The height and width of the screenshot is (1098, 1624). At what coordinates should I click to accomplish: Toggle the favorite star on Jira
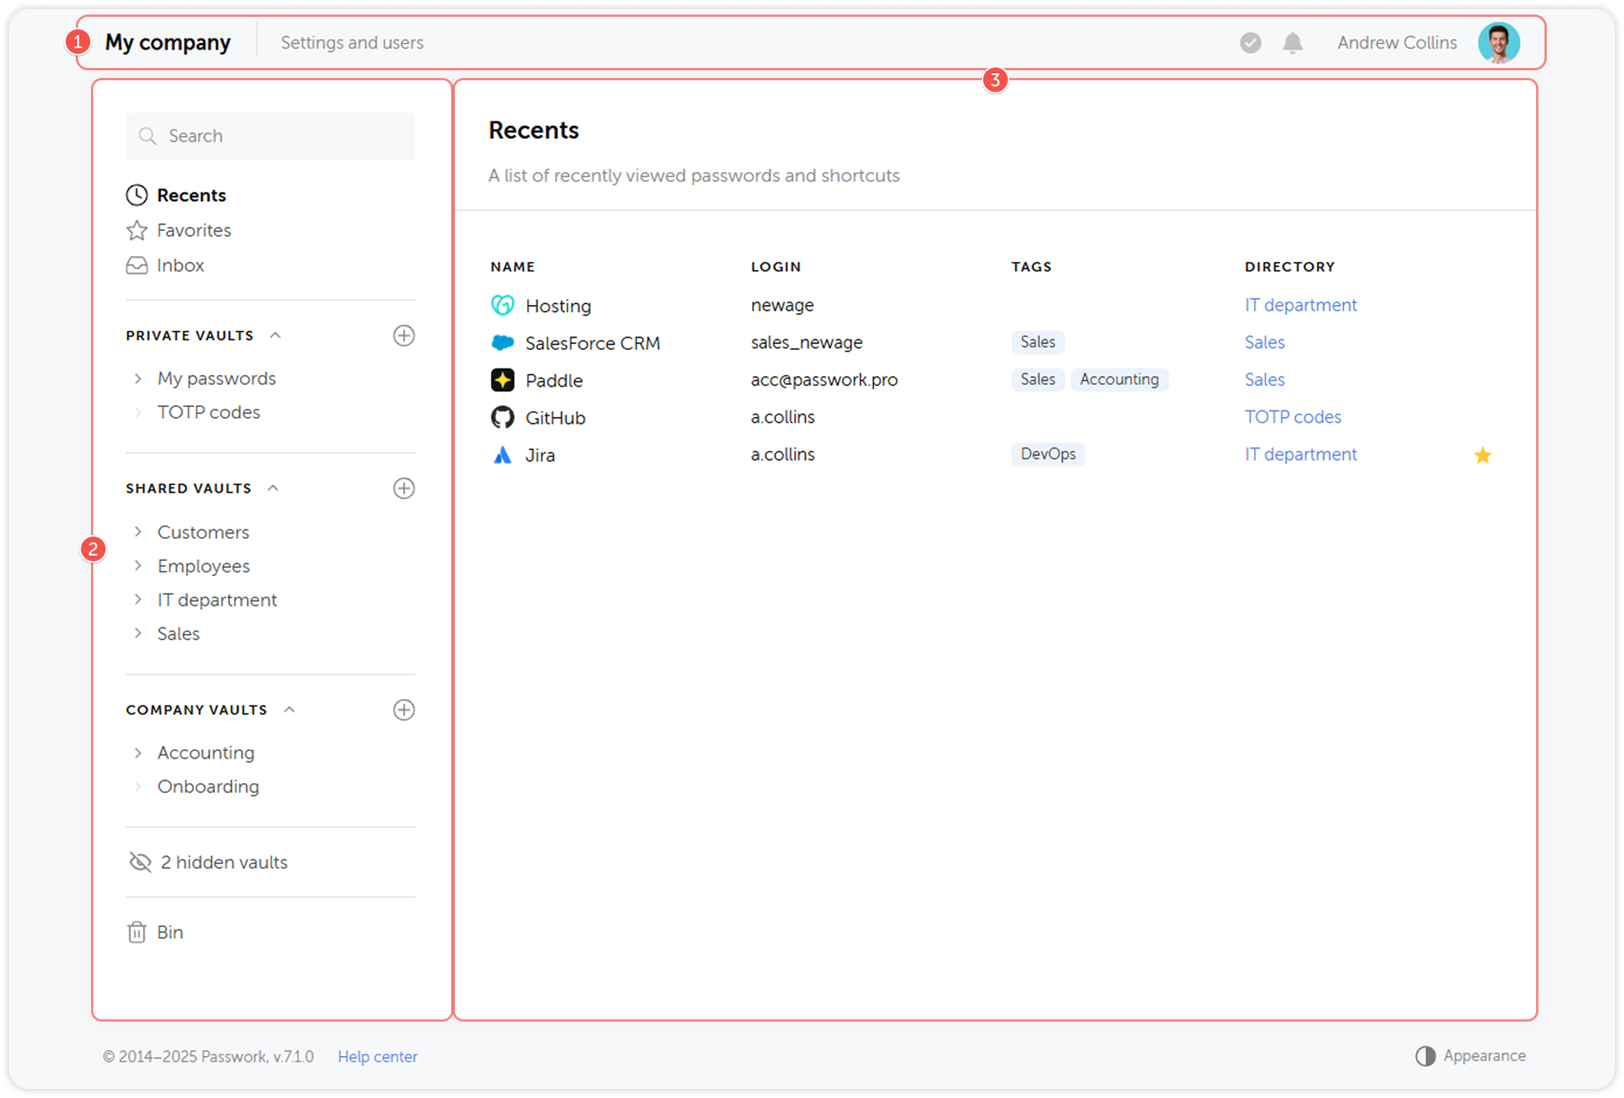pyautogui.click(x=1483, y=455)
